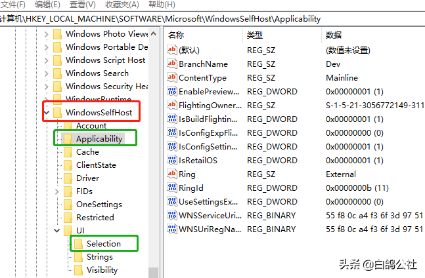Click the 0x0000000b (11) data value
The width and height of the screenshot is (425, 278).
(x=357, y=188)
